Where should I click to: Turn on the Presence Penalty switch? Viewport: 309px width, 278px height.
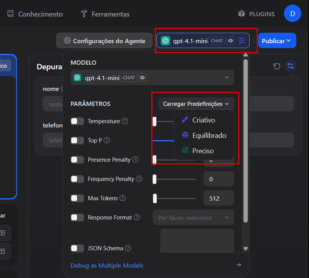(x=77, y=160)
